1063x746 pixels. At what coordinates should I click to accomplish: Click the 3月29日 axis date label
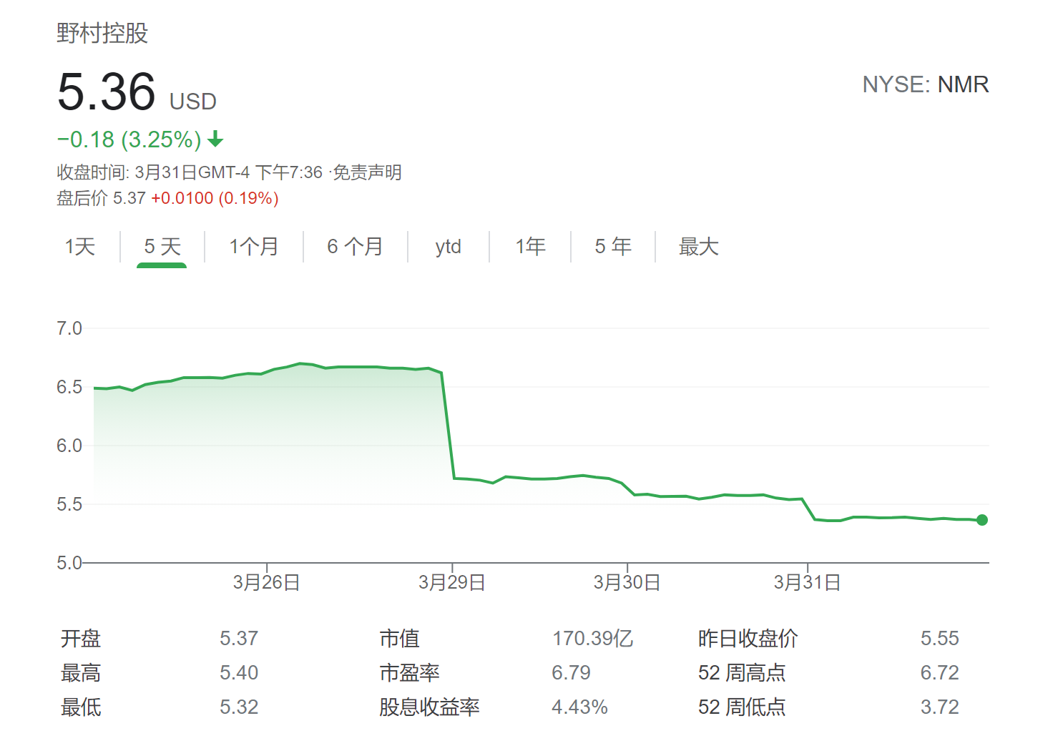tap(452, 582)
